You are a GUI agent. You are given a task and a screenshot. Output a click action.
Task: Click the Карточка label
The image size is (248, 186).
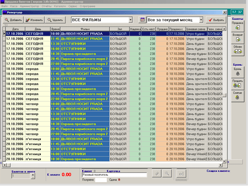[x=113, y=171]
